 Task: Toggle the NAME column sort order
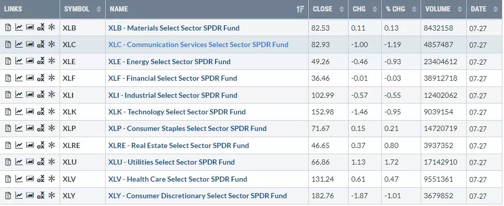coord(300,9)
